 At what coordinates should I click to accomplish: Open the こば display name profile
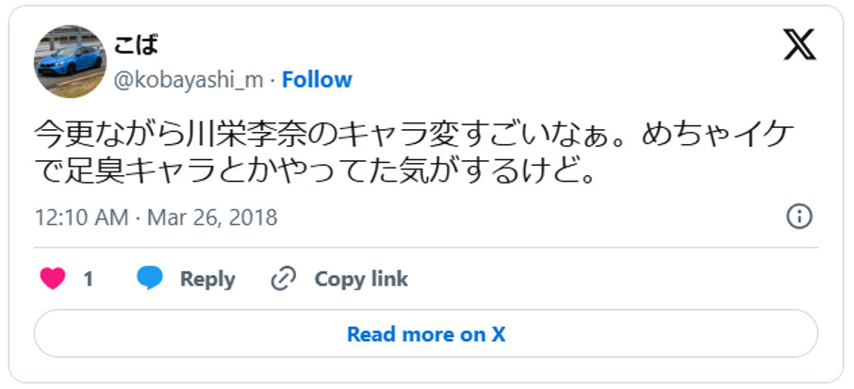[136, 45]
